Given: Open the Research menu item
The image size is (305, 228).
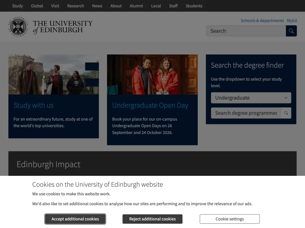Looking at the screenshot, I should coord(75,6).
